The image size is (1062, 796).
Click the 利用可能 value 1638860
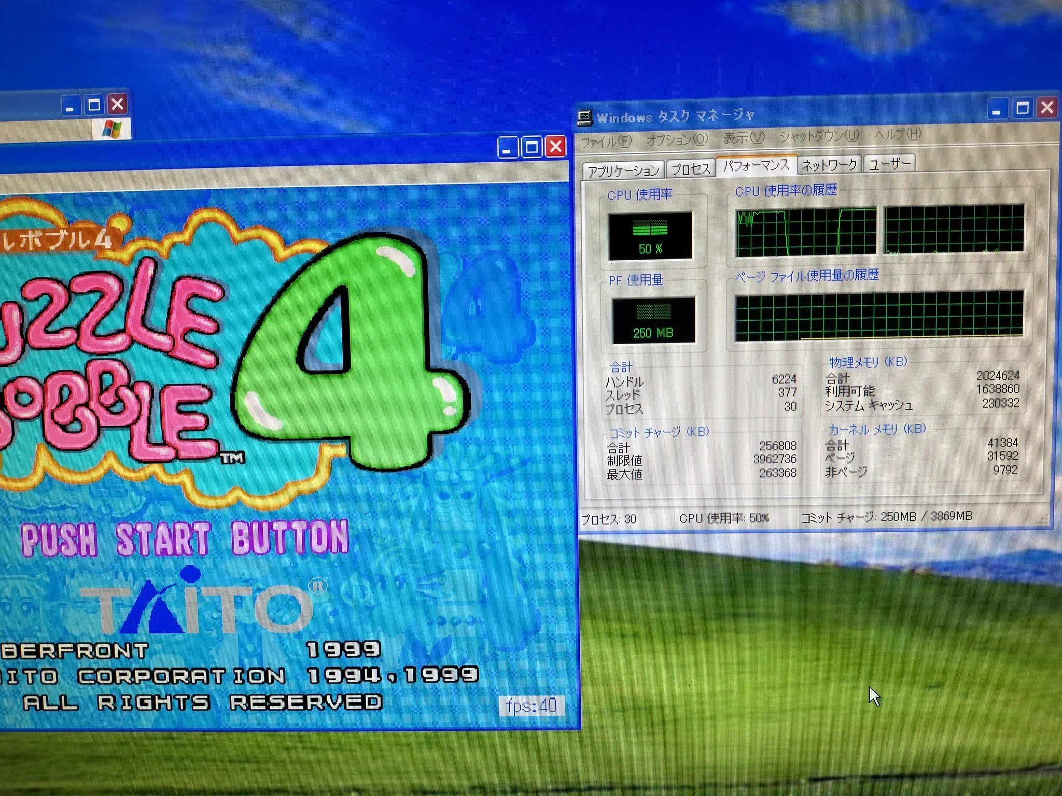[x=998, y=389]
